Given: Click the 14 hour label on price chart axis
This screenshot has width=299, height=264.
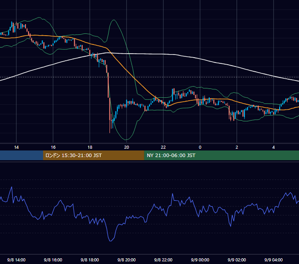Looking at the screenshot, I should pyautogui.click(x=16, y=147).
